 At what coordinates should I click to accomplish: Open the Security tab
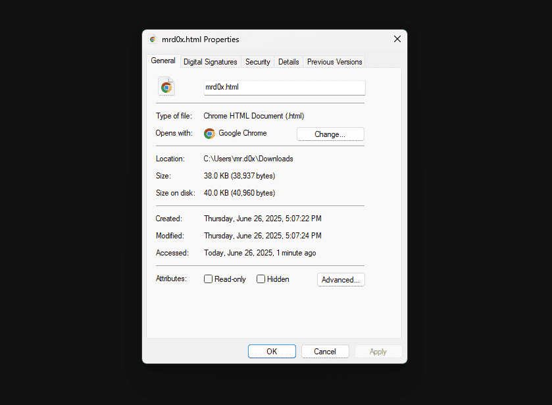[x=258, y=62]
